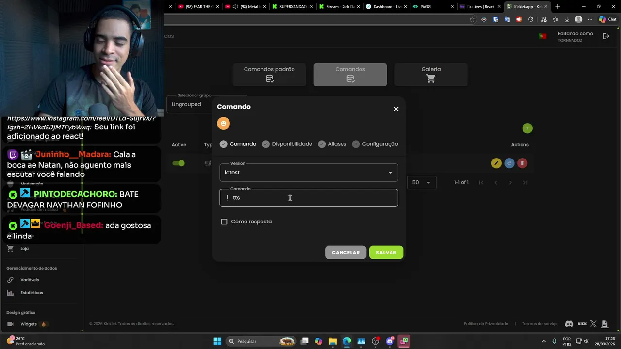Go to the Aliases step

[x=332, y=144]
